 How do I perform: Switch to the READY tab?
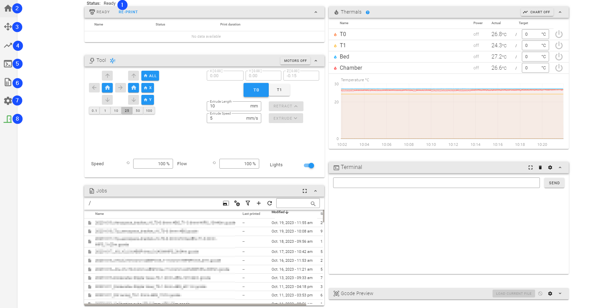(x=99, y=12)
